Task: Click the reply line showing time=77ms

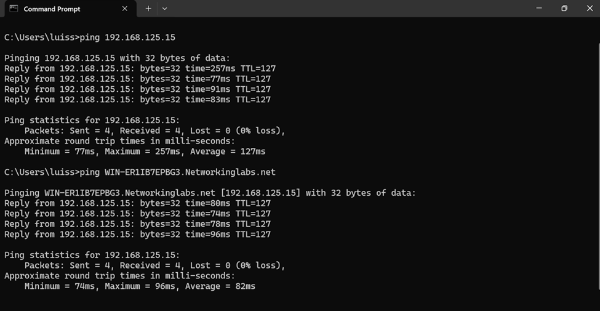Action: (x=137, y=79)
